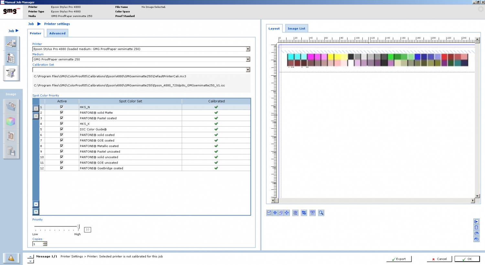The width and height of the screenshot is (485, 265).
Task: Switch to the Advanced tab
Action: click(57, 33)
